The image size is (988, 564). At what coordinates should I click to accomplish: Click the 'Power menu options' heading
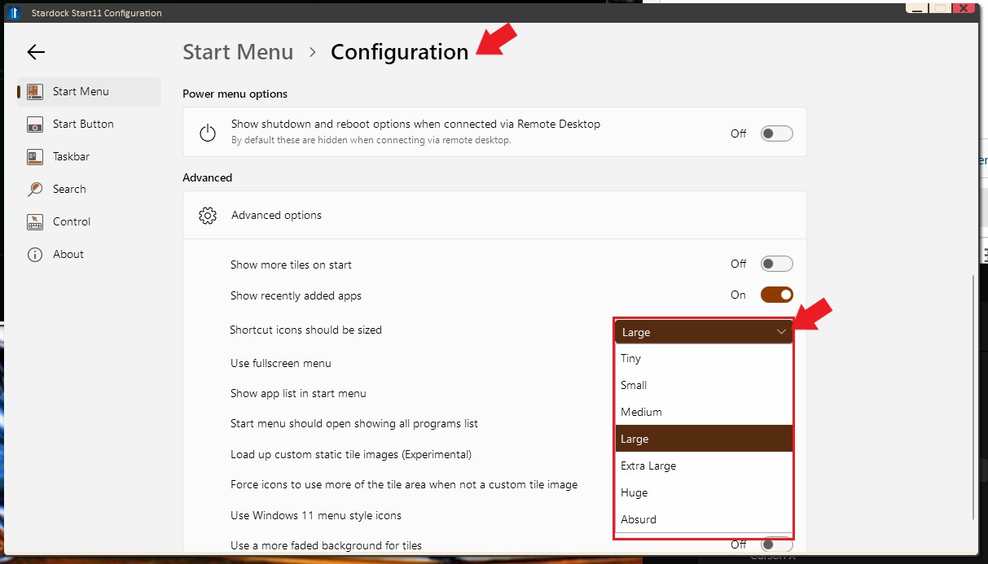235,94
